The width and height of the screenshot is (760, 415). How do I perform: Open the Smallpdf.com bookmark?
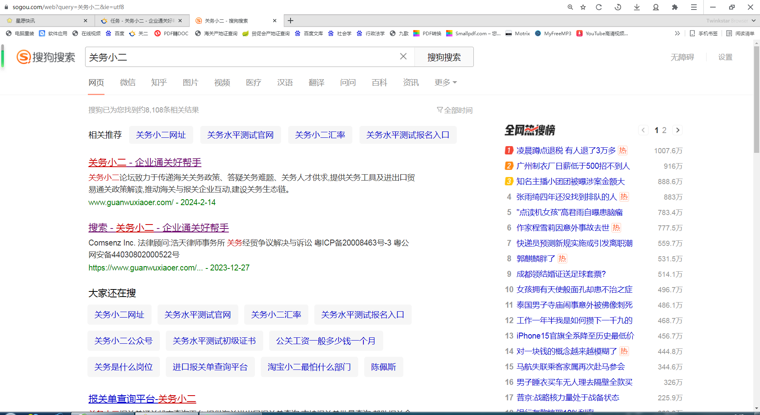[x=473, y=34]
